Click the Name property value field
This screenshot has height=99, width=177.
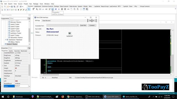click(22, 86)
